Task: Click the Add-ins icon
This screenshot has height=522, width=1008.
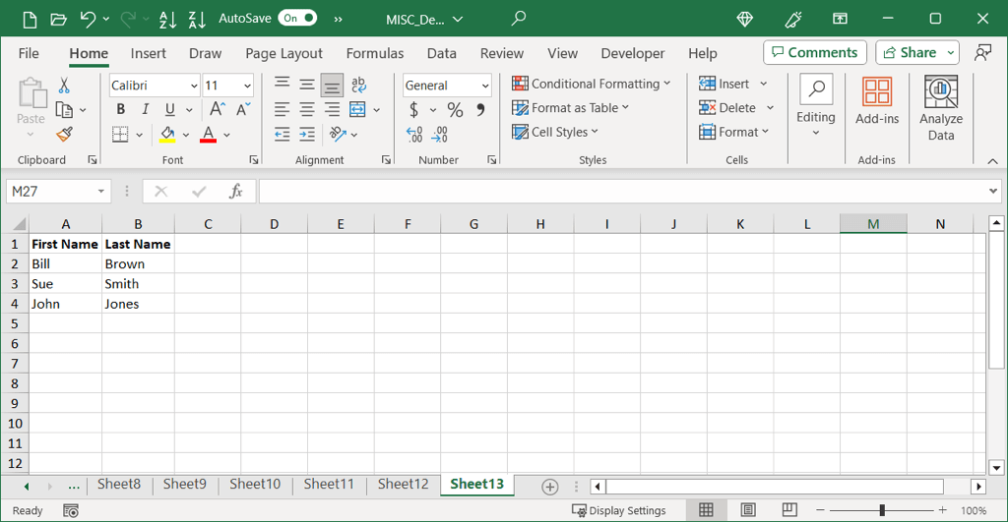Action: [x=876, y=101]
